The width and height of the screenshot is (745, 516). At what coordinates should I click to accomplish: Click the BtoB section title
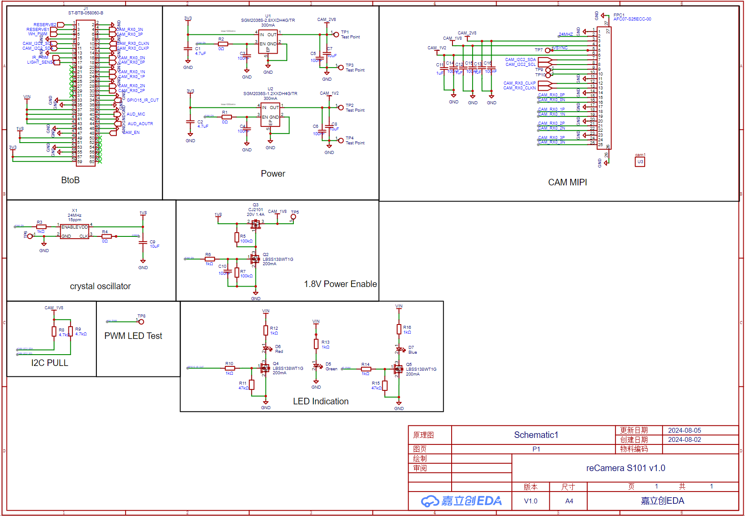tap(71, 180)
